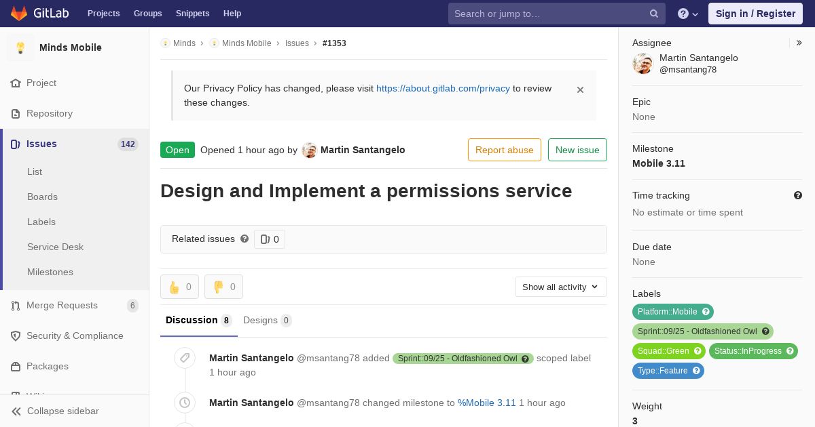The image size is (815, 427).
Task: Click the New issue button
Action: pyautogui.click(x=577, y=150)
